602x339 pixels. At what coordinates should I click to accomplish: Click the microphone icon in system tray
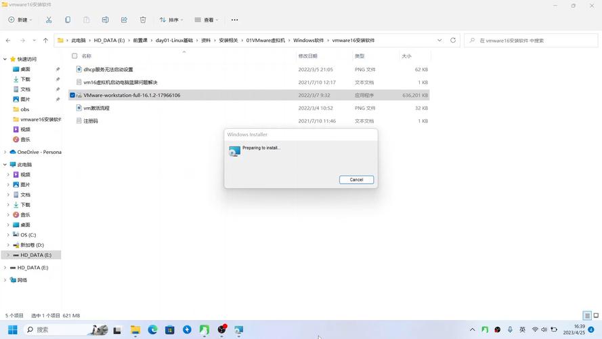click(510, 330)
